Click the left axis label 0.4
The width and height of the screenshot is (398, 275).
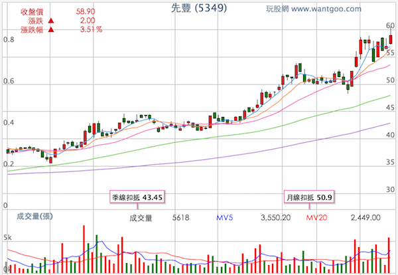9,122
